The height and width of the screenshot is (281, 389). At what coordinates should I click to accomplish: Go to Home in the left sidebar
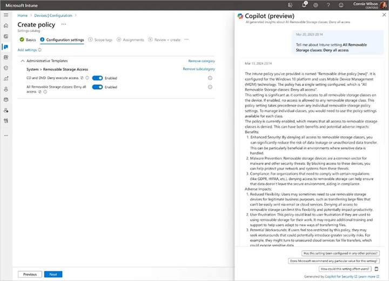(6, 25)
